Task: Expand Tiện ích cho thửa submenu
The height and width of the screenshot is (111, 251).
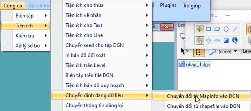Action: pyautogui.click(x=101, y=5)
